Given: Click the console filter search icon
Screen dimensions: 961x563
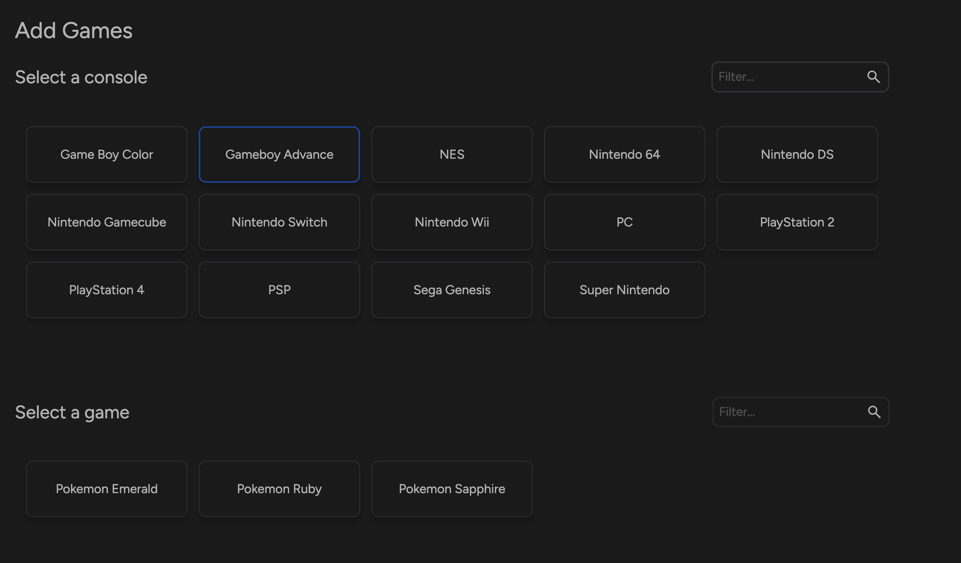Looking at the screenshot, I should [x=873, y=77].
